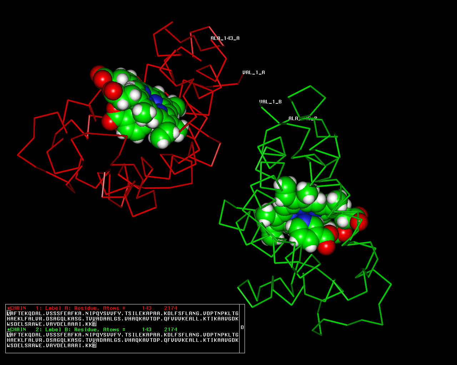
Task: Click the VAL_1_B residue label
Action: click(270, 102)
